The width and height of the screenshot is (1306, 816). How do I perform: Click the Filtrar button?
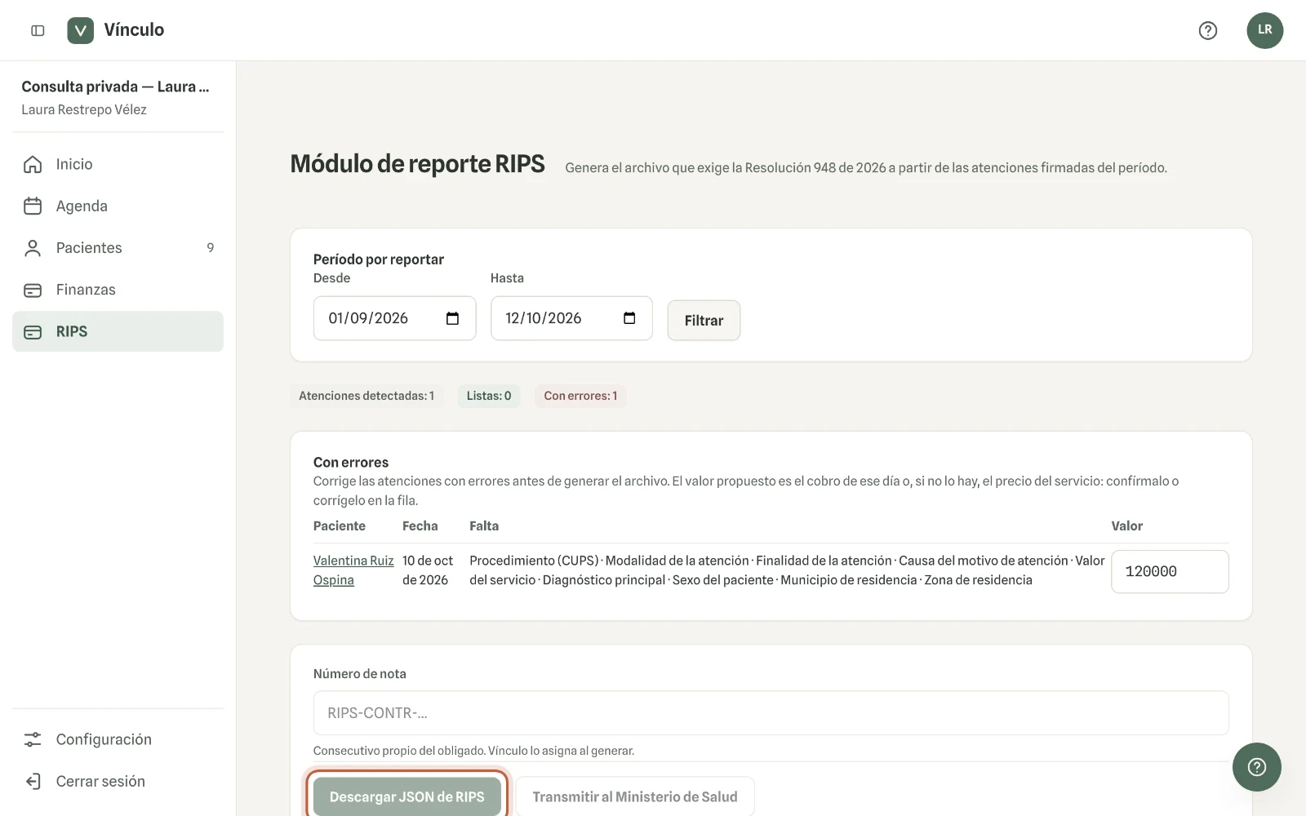(704, 321)
